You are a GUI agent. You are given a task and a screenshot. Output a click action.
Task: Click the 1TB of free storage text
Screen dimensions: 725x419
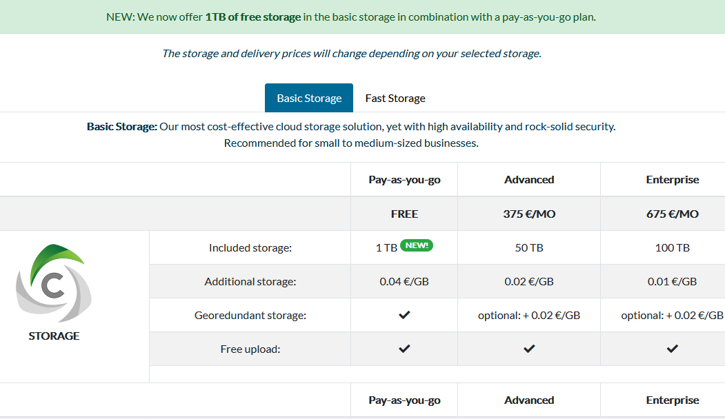253,17
